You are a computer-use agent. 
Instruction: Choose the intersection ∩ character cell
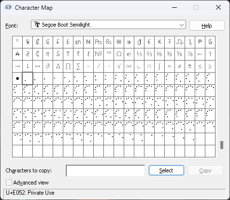click(x=149, y=66)
